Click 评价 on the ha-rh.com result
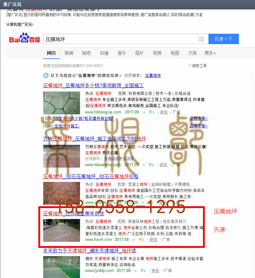The height and width of the screenshot is (278, 255). (153, 240)
